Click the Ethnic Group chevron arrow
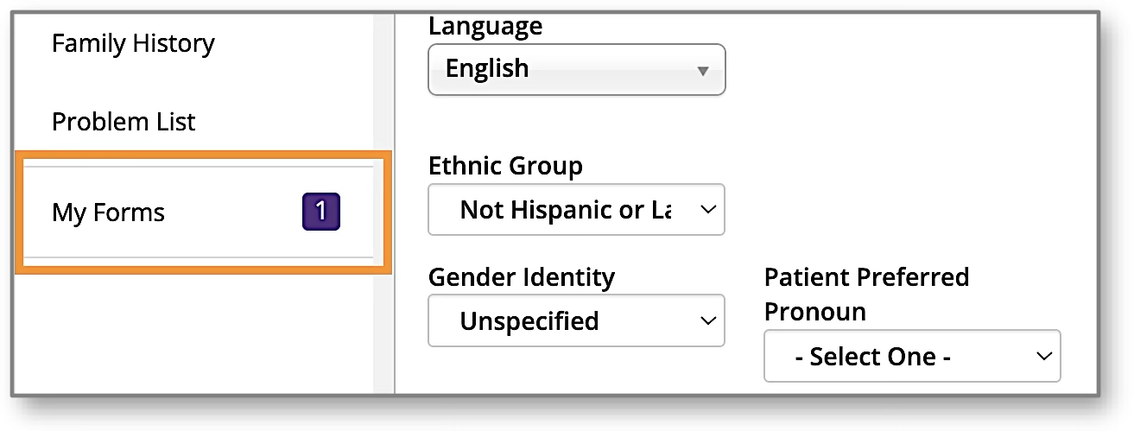Viewport: 1134px width, 431px height. [707, 210]
